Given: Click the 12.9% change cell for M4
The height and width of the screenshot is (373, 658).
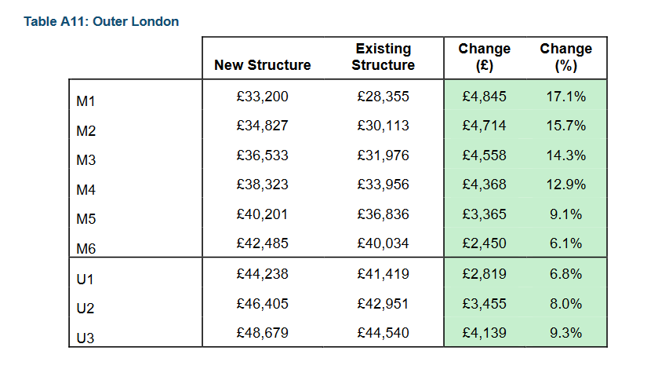Looking at the screenshot, I should click(x=565, y=185).
